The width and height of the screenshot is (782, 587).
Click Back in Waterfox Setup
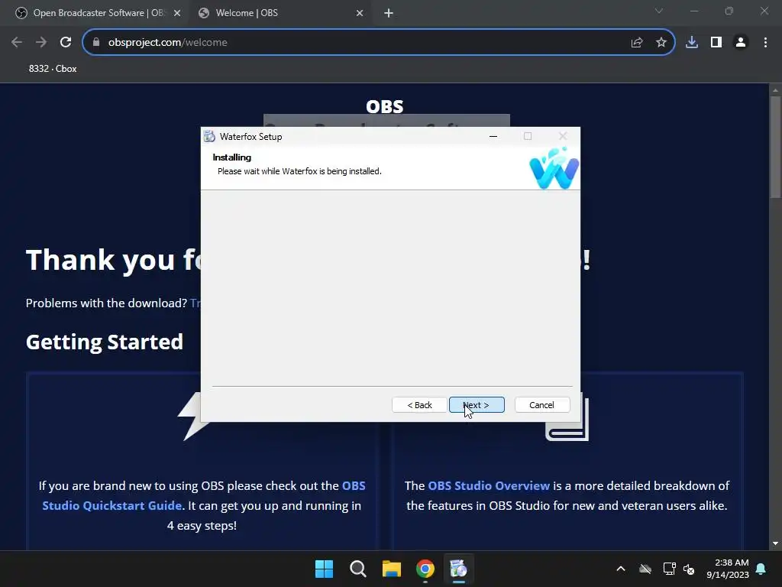pos(419,405)
